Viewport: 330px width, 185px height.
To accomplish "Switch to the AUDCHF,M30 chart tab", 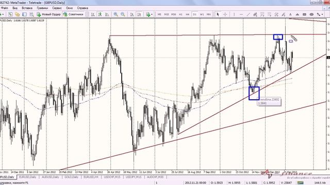I will point(155,177).
